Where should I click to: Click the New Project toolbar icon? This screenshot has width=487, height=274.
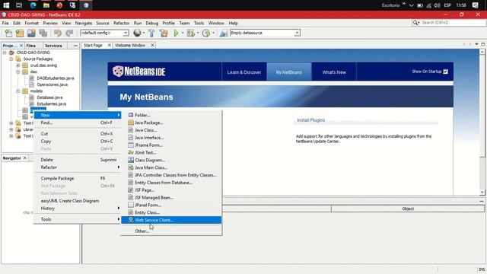(20, 33)
